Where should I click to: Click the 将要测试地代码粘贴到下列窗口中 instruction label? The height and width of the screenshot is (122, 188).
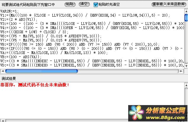(x=28, y=4)
